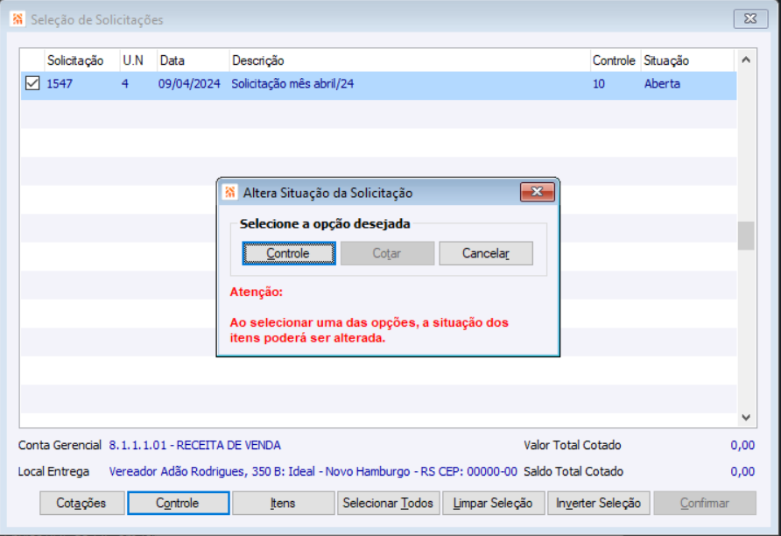Click the Saldo Total Cotado value 0,00
Image resolution: width=781 pixels, height=536 pixels.
point(742,471)
